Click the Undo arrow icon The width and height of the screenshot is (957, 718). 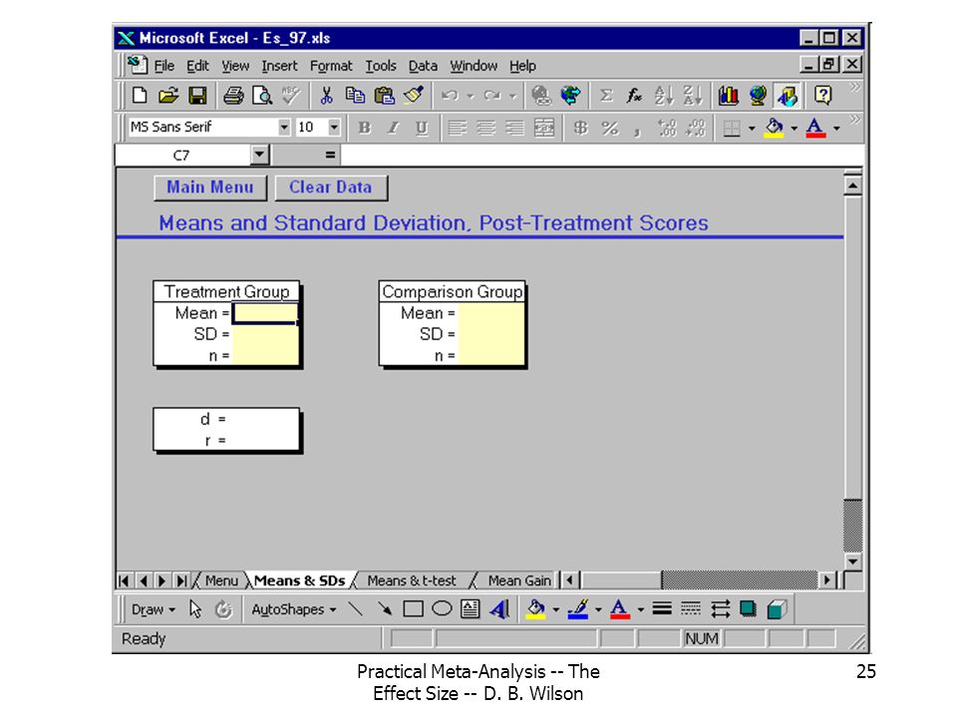coord(451,96)
